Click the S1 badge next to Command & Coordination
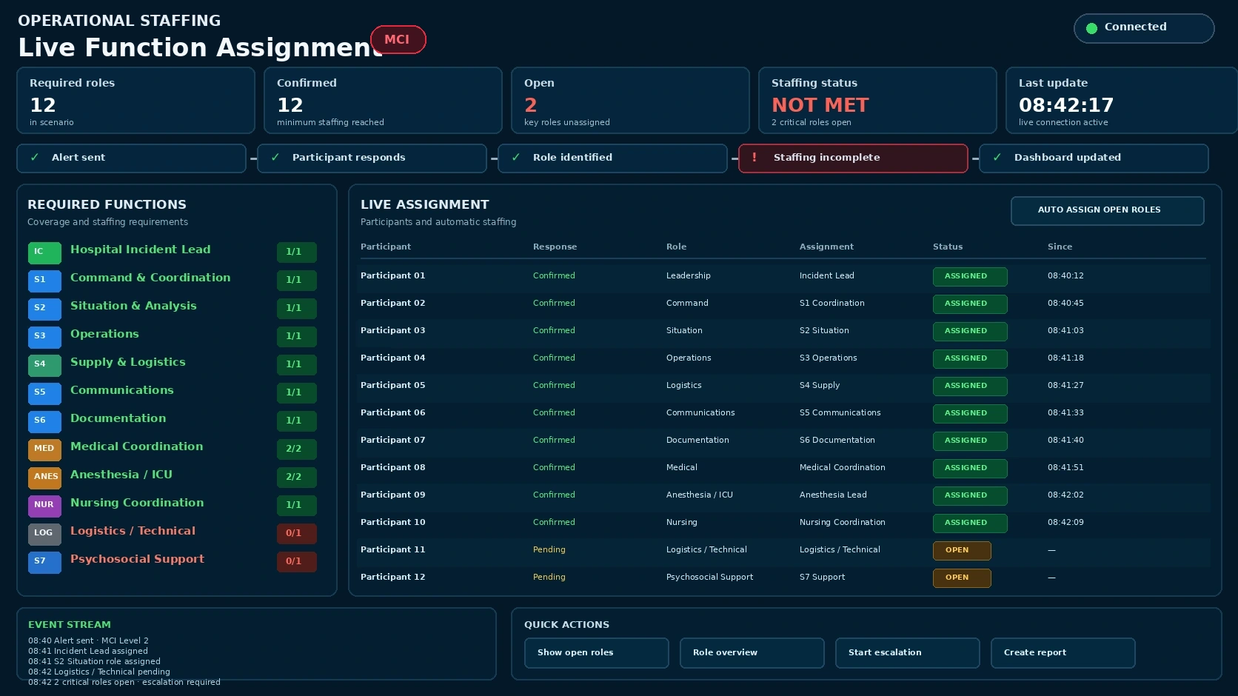 pyautogui.click(x=44, y=281)
